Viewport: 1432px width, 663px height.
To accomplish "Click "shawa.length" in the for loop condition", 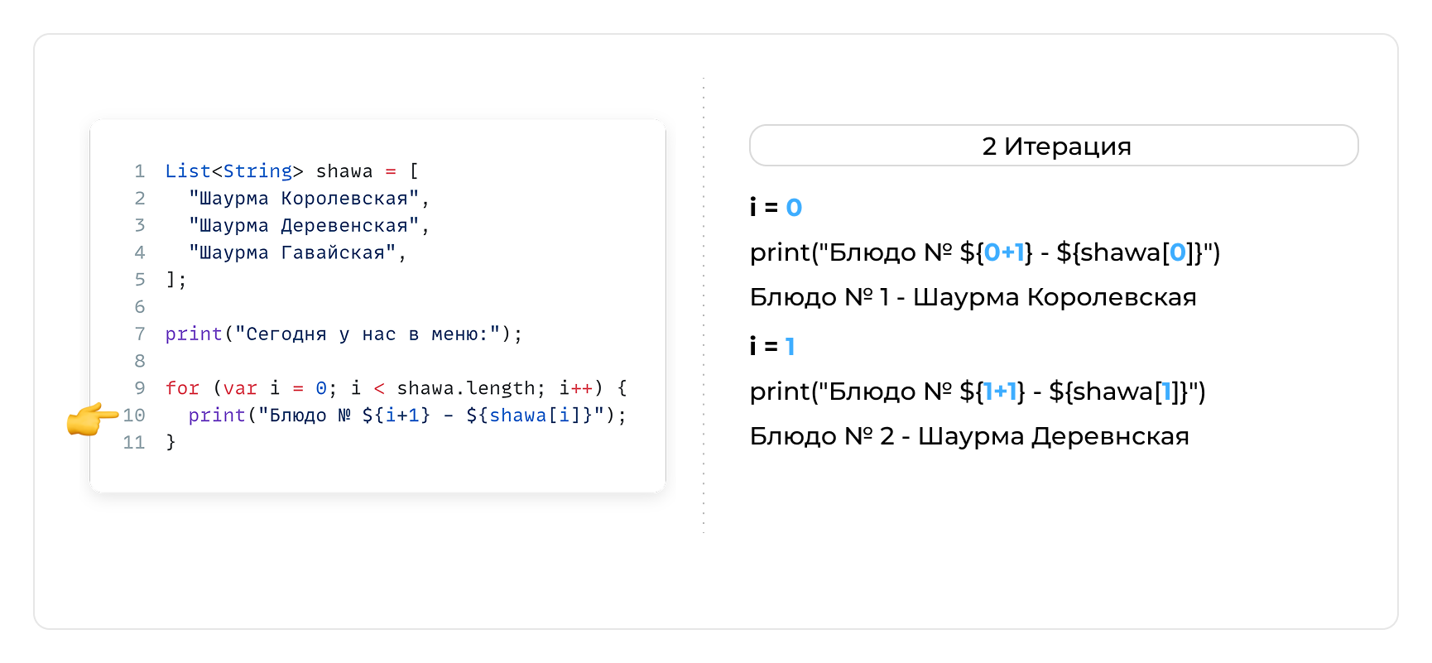I will (466, 388).
